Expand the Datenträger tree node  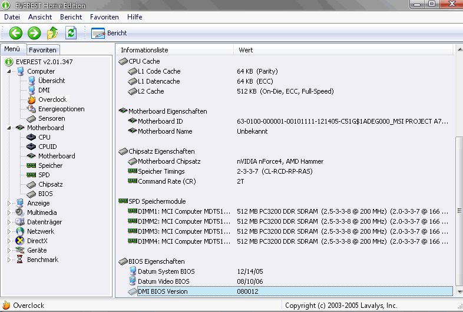coord(9,222)
